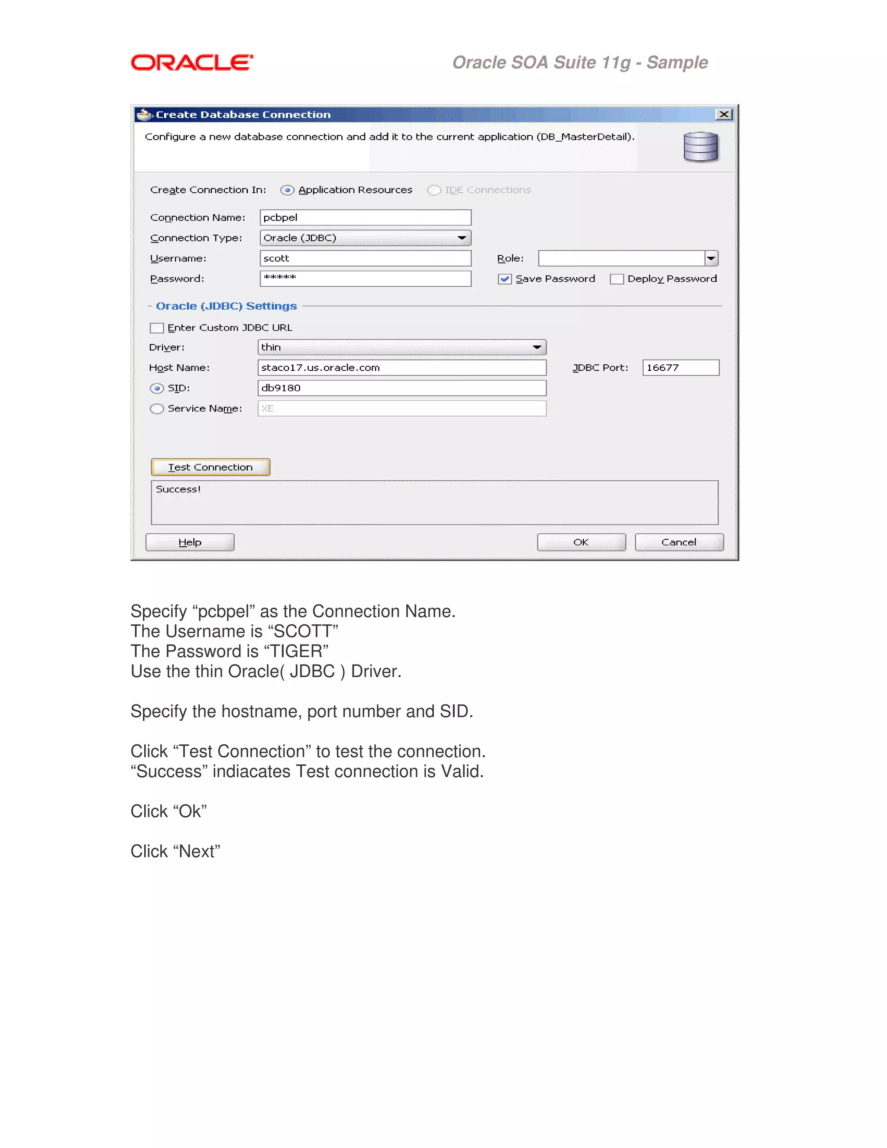887x1148 pixels.
Task: Close the Create Database Connection dialog
Action: [724, 114]
